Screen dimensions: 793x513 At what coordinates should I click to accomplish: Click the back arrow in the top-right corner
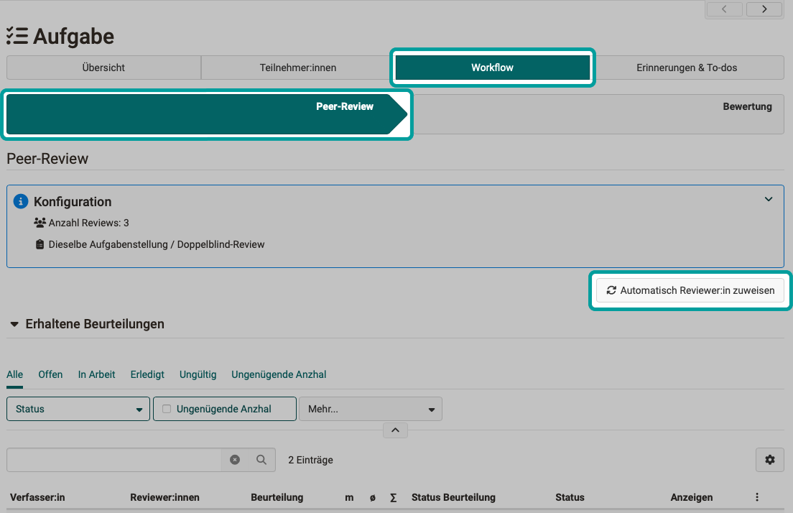[724, 9]
